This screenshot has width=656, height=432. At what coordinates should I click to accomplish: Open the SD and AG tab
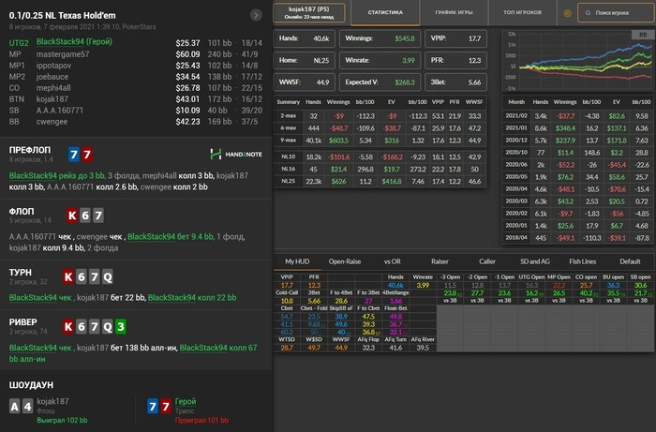tap(535, 261)
